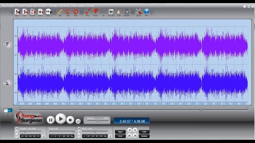Select zoom preset 1
This screenshot has width=255, height=143.
(x=51, y=136)
